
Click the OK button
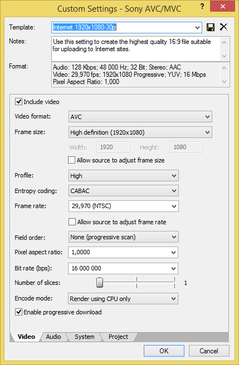coord(164,351)
